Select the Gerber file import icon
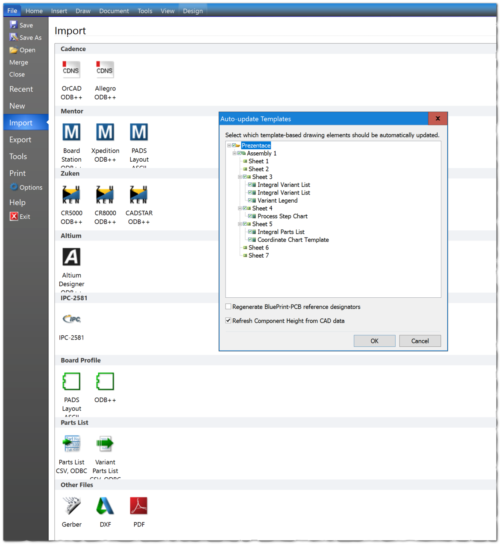This screenshot has width=502, height=546. point(71,506)
